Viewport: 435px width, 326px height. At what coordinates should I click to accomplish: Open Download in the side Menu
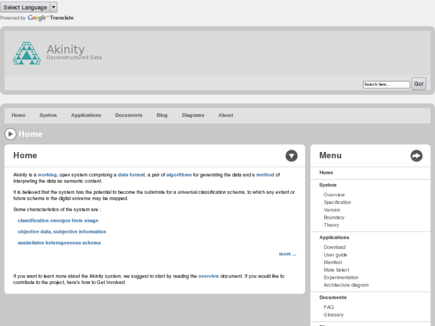click(334, 247)
